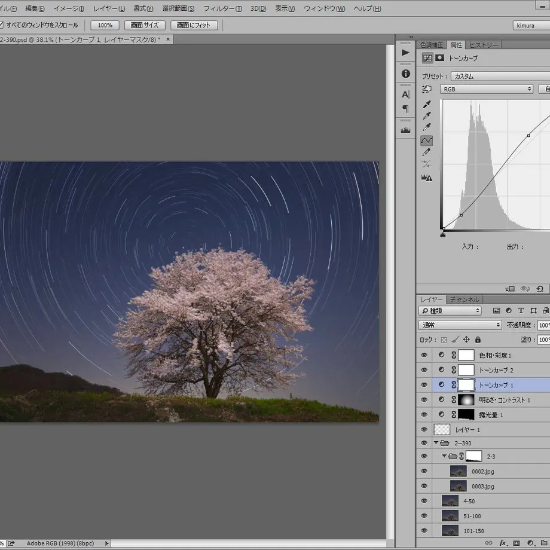
Task: Click the upper curve control point
Action: (x=528, y=135)
